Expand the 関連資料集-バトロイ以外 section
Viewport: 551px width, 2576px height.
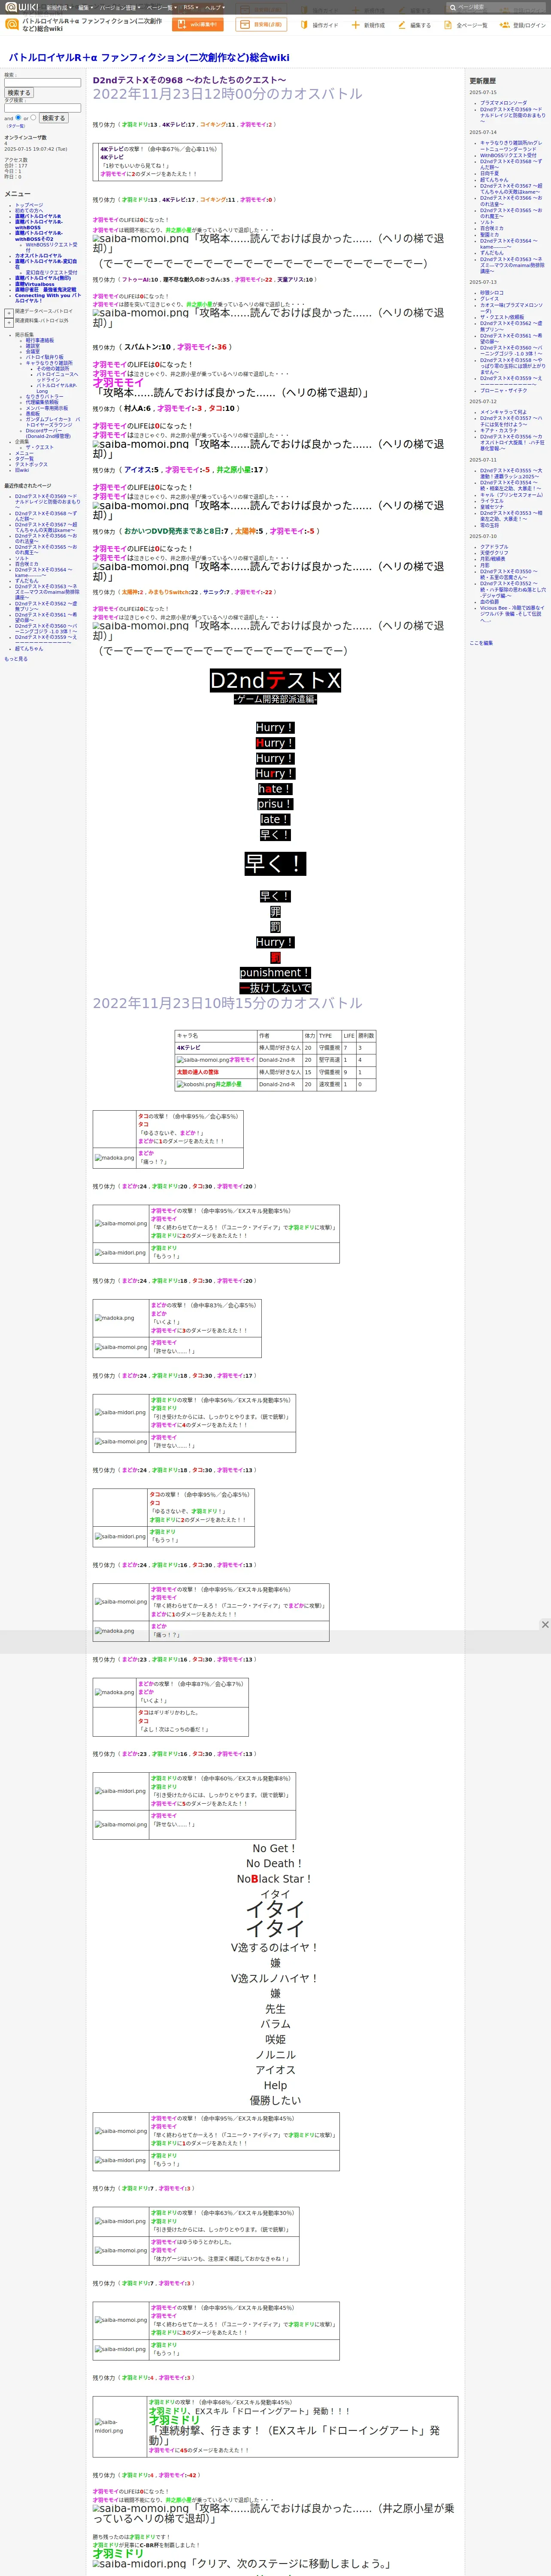pyautogui.click(x=9, y=322)
